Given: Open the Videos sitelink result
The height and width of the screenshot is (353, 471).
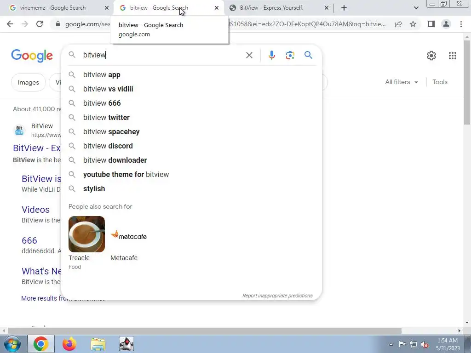Looking at the screenshot, I should click(35, 210).
